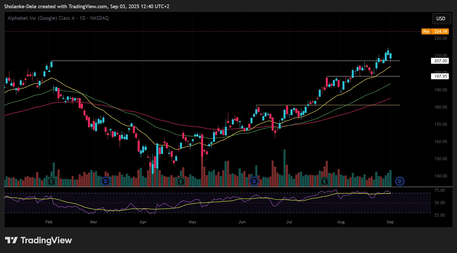Click the 180.00 price axis label
Viewport: 457px width, 253px height.
point(441,107)
